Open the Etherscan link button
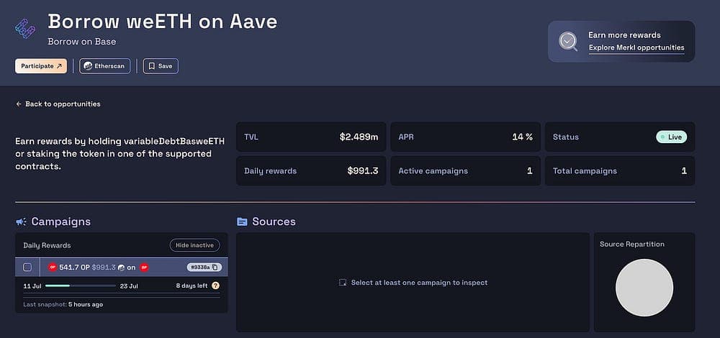Image resolution: width=720 pixels, height=338 pixels. [x=104, y=66]
